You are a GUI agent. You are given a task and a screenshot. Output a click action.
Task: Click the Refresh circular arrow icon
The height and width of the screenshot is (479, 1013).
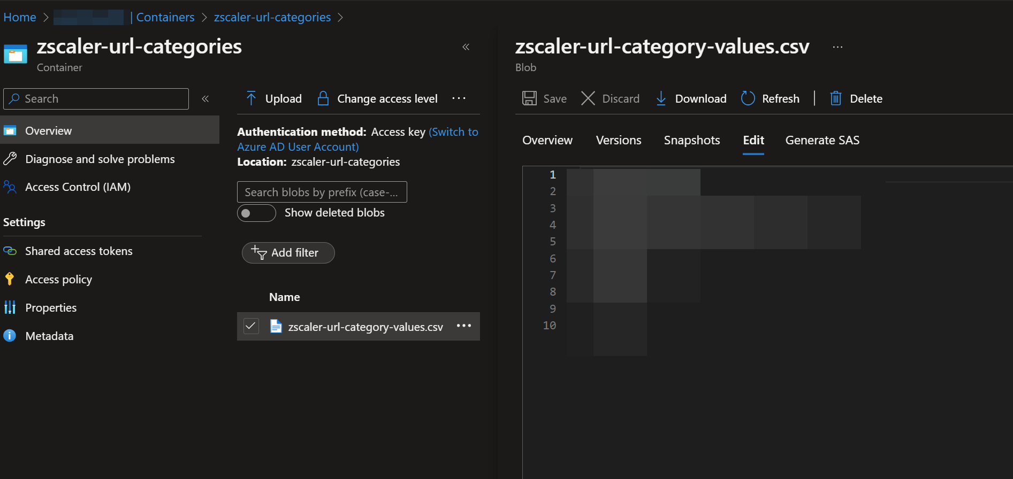click(x=748, y=98)
